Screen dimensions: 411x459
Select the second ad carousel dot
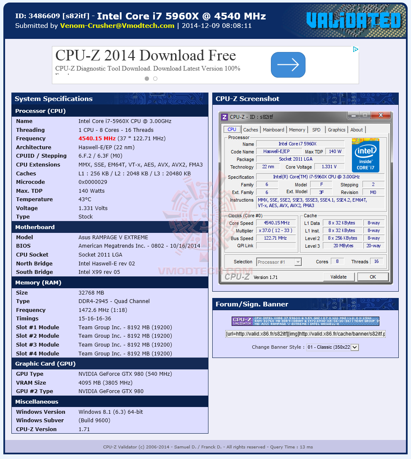click(x=155, y=79)
